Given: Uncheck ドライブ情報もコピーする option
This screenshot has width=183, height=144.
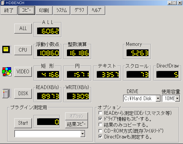Looking at the screenshot, I should point(100,119).
